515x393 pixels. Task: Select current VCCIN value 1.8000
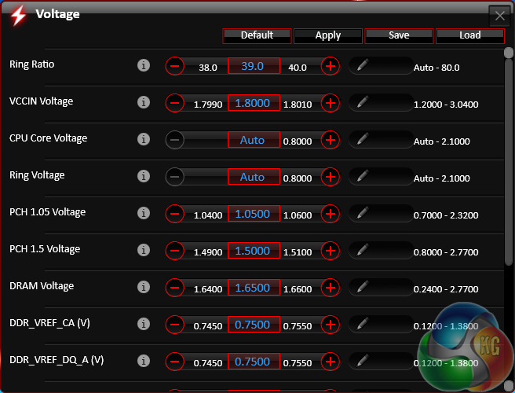254,103
